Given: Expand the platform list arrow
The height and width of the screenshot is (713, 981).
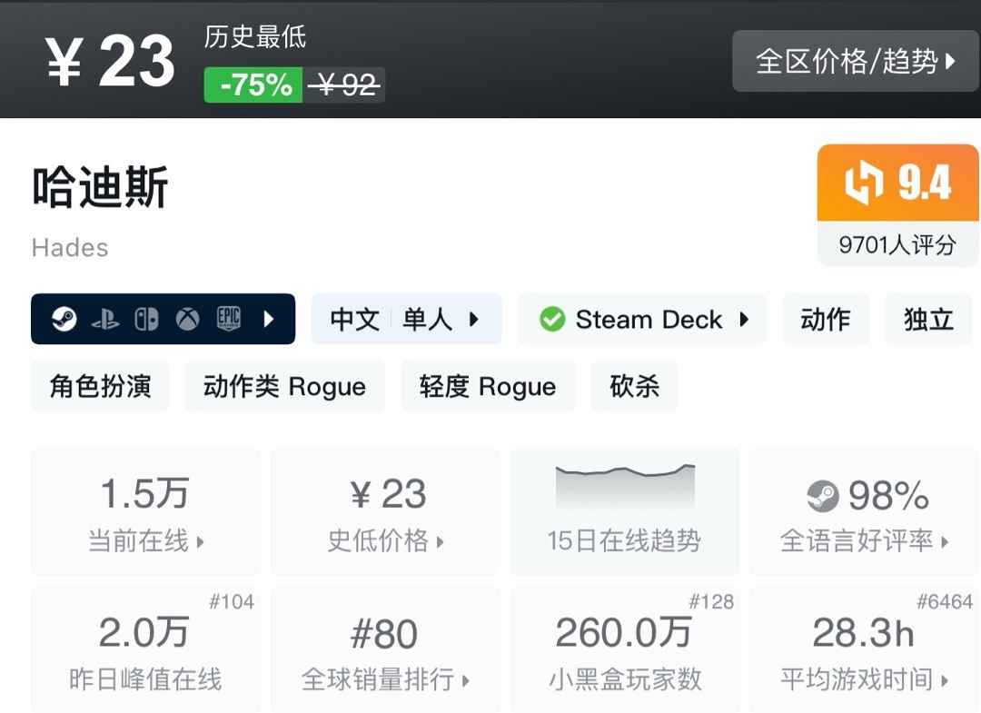Looking at the screenshot, I should 269,320.
